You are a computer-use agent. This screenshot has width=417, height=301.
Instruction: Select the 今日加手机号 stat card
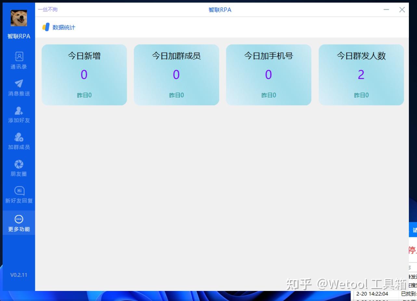(268, 75)
